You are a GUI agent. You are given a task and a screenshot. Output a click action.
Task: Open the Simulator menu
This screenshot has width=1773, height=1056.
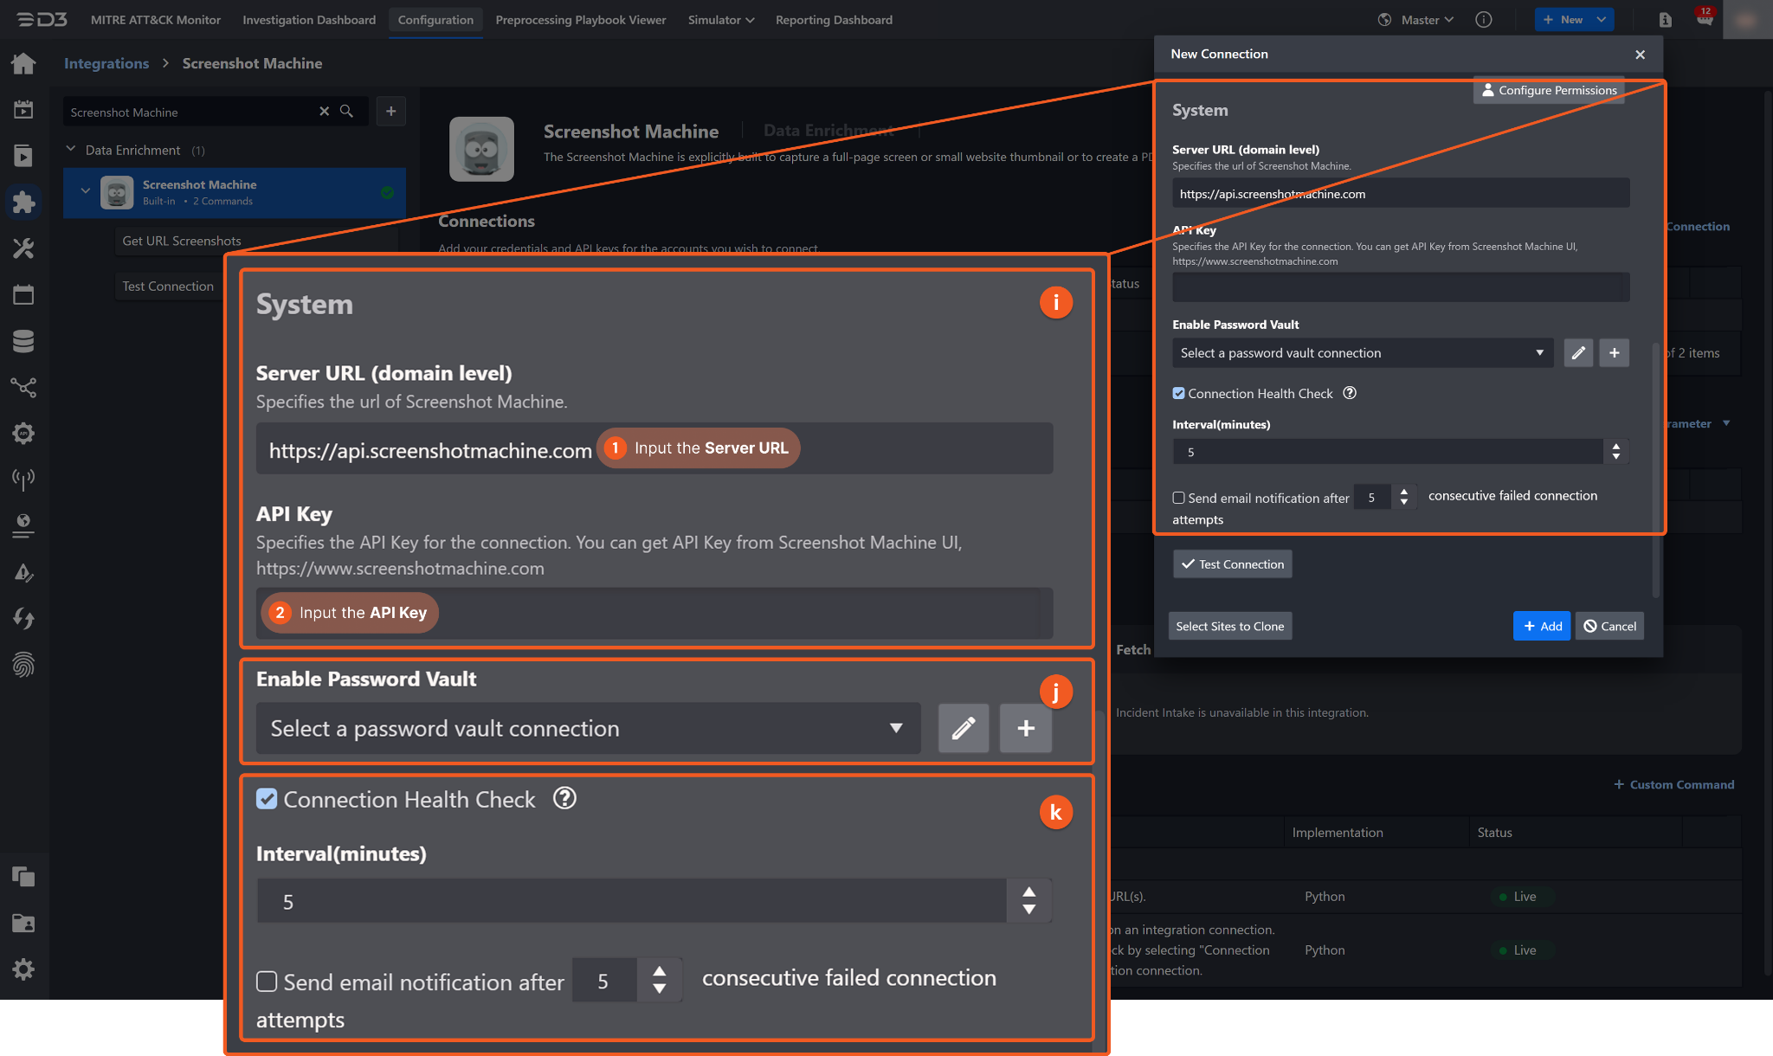click(720, 20)
